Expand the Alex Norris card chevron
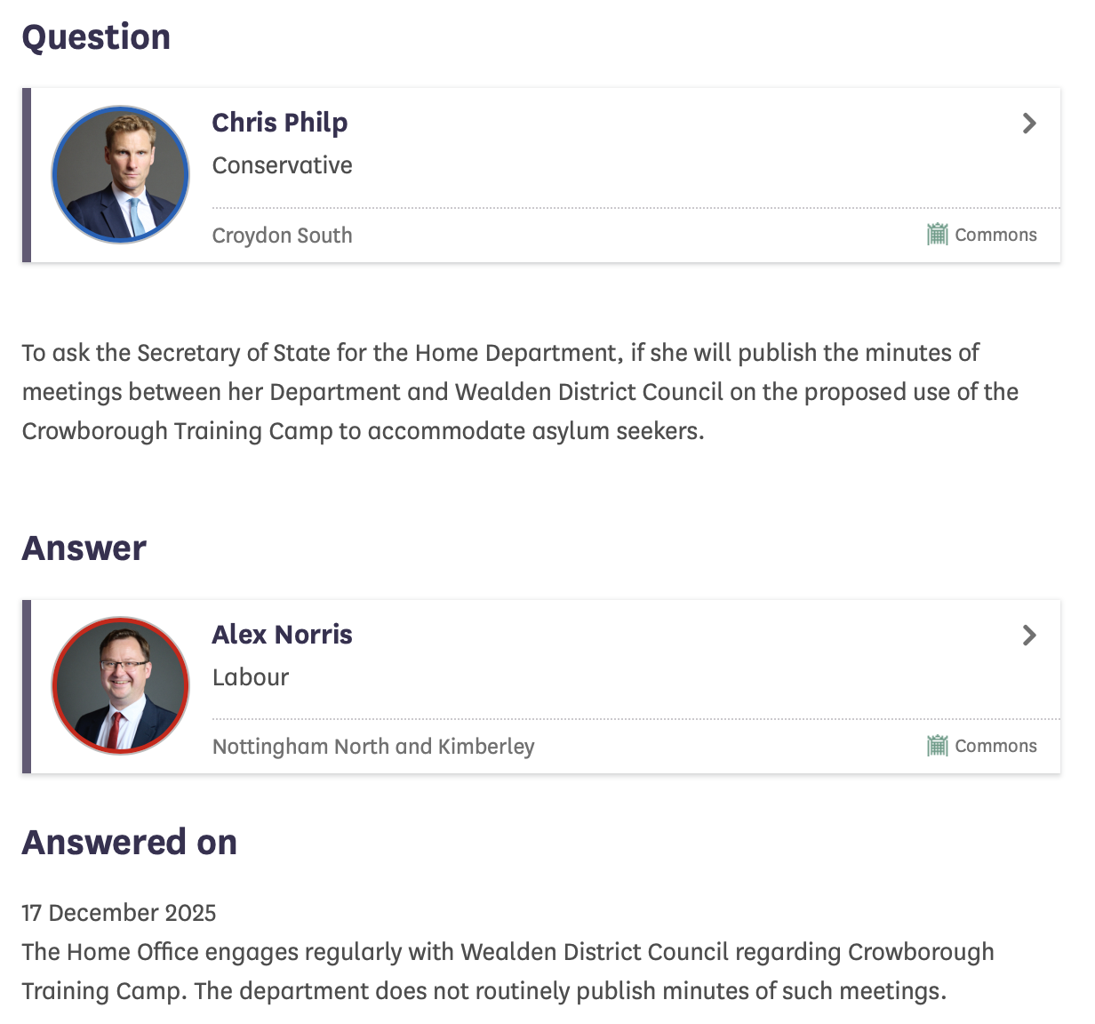 1029,635
